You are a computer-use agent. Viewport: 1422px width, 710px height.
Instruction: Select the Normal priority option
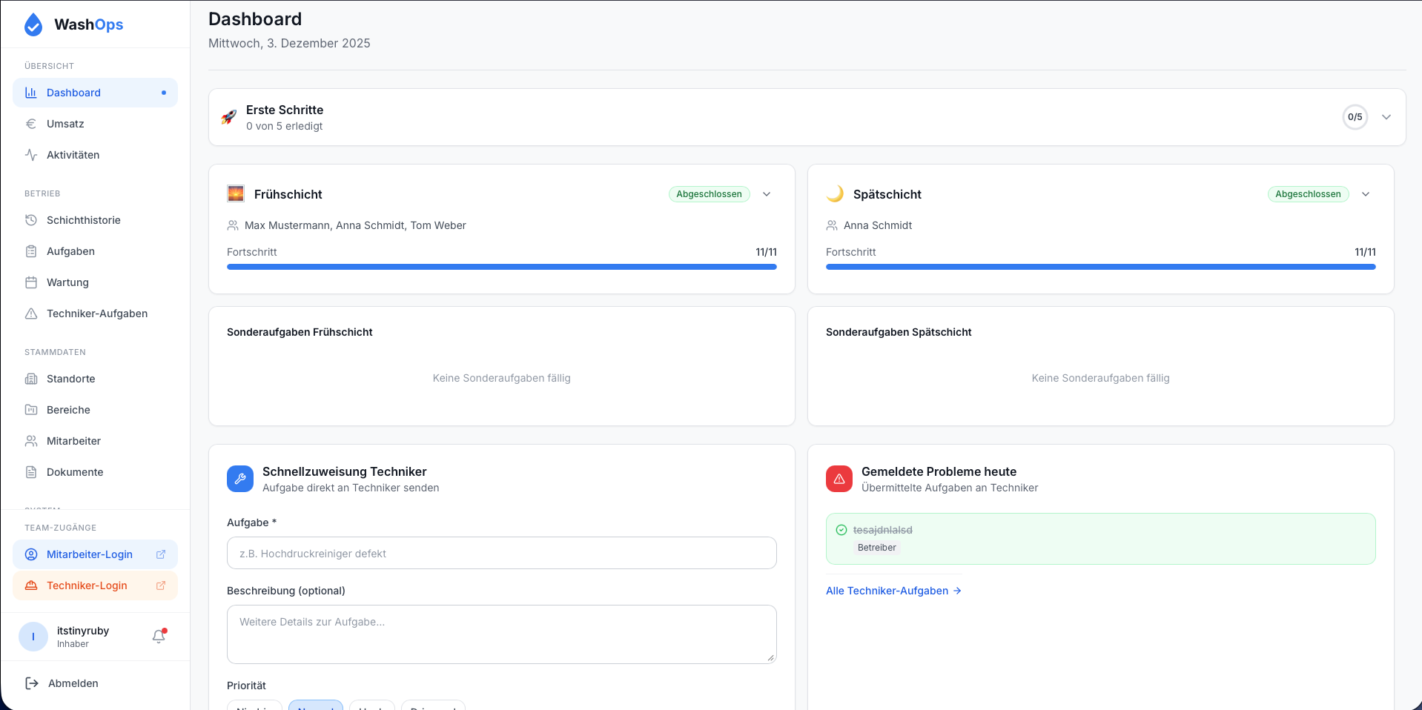[316, 705]
